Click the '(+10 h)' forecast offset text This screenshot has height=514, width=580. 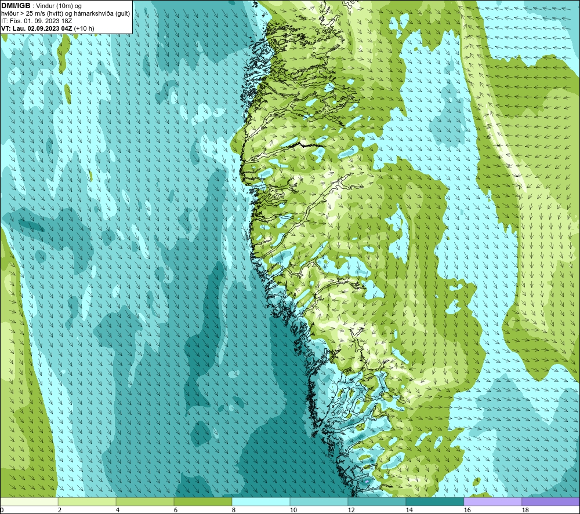coord(84,28)
